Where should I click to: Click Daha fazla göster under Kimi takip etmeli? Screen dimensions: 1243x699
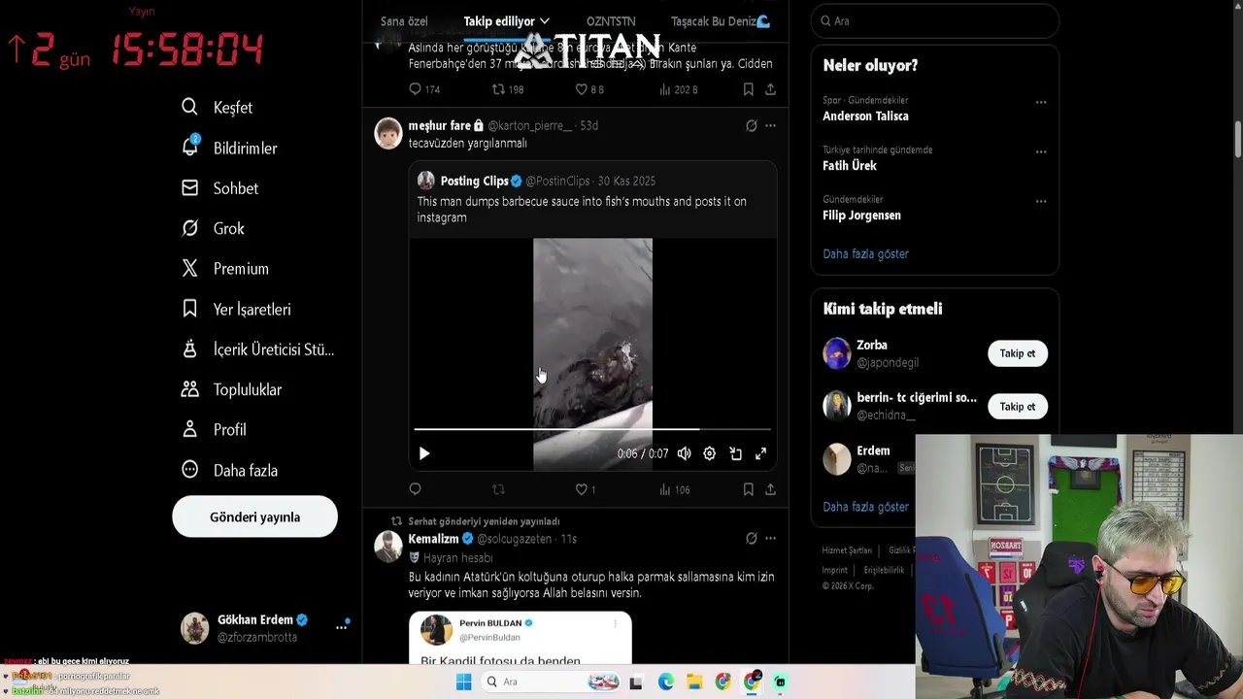point(865,507)
